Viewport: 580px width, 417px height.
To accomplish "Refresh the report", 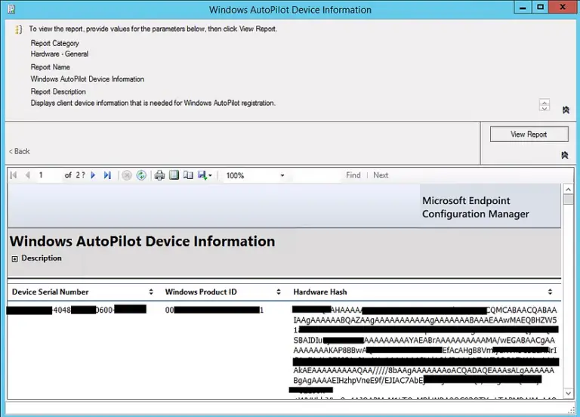I will click(141, 175).
